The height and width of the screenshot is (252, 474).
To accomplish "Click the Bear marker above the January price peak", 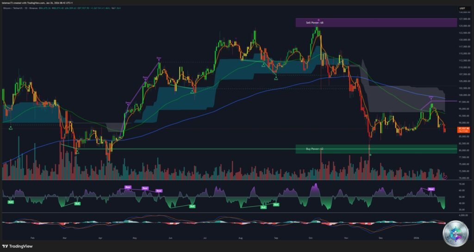I will click(431, 97).
